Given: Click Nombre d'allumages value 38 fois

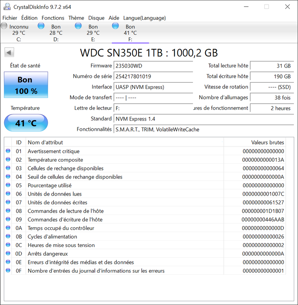Looking at the screenshot, I should pos(272,98).
